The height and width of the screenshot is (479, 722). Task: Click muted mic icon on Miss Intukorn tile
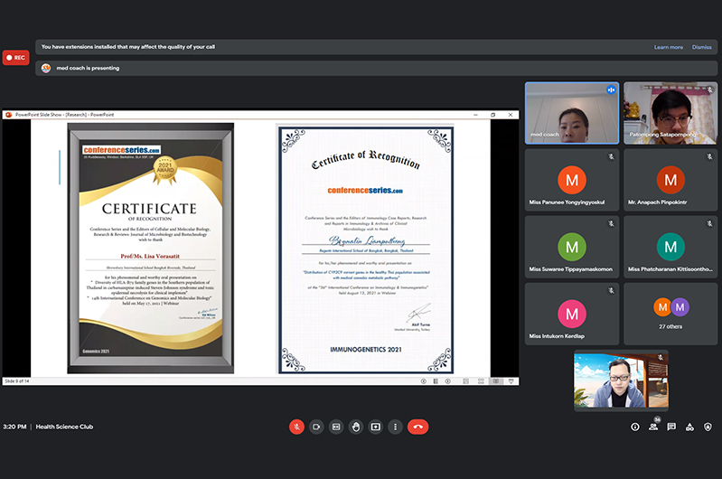click(x=611, y=291)
